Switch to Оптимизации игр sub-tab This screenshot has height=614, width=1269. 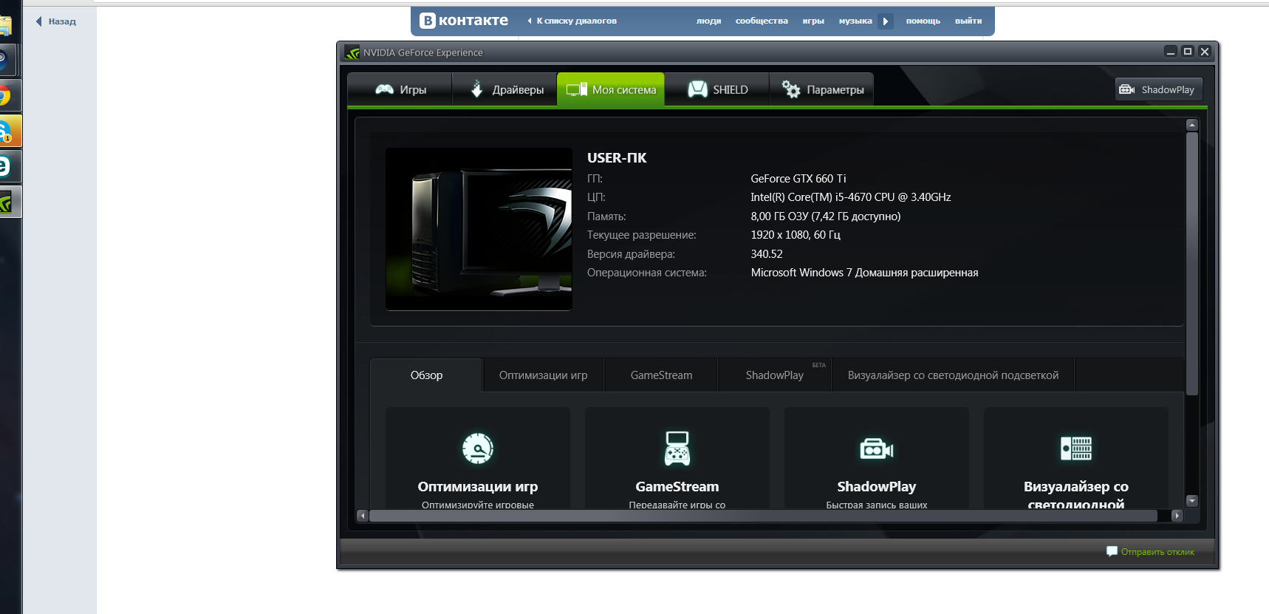543,375
